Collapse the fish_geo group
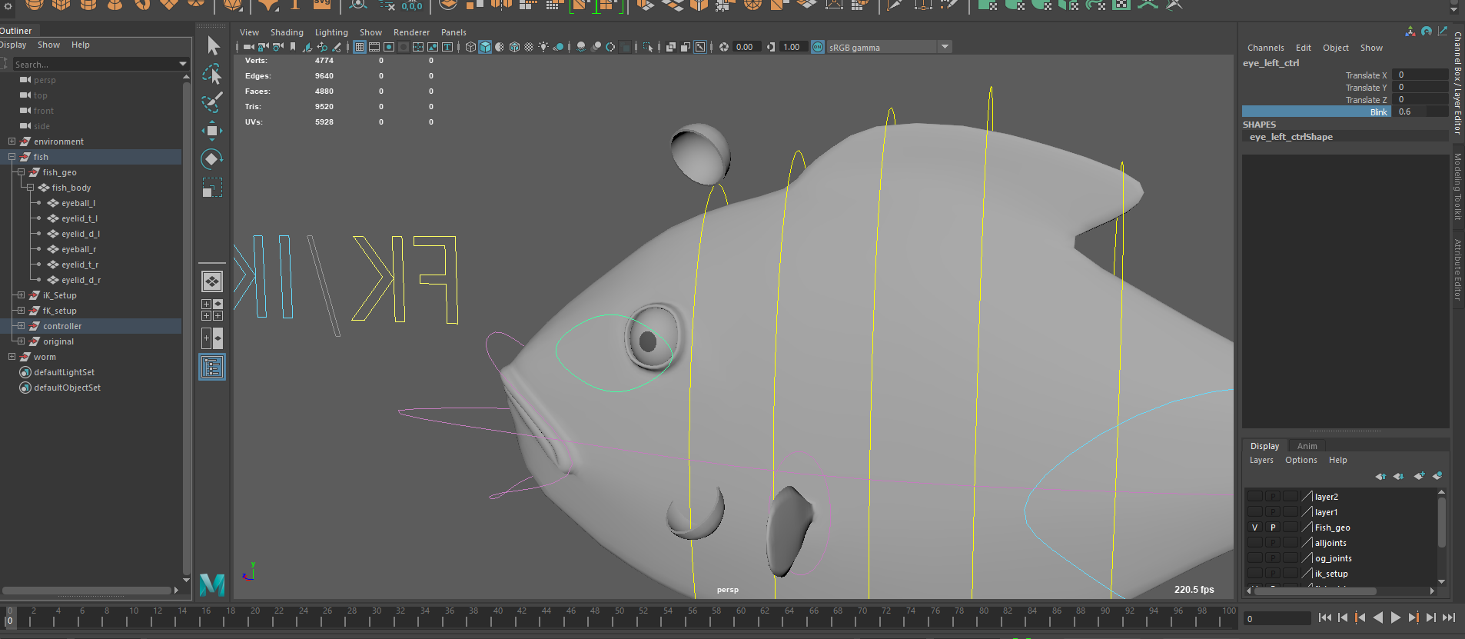Image resolution: width=1465 pixels, height=639 pixels. [21, 172]
